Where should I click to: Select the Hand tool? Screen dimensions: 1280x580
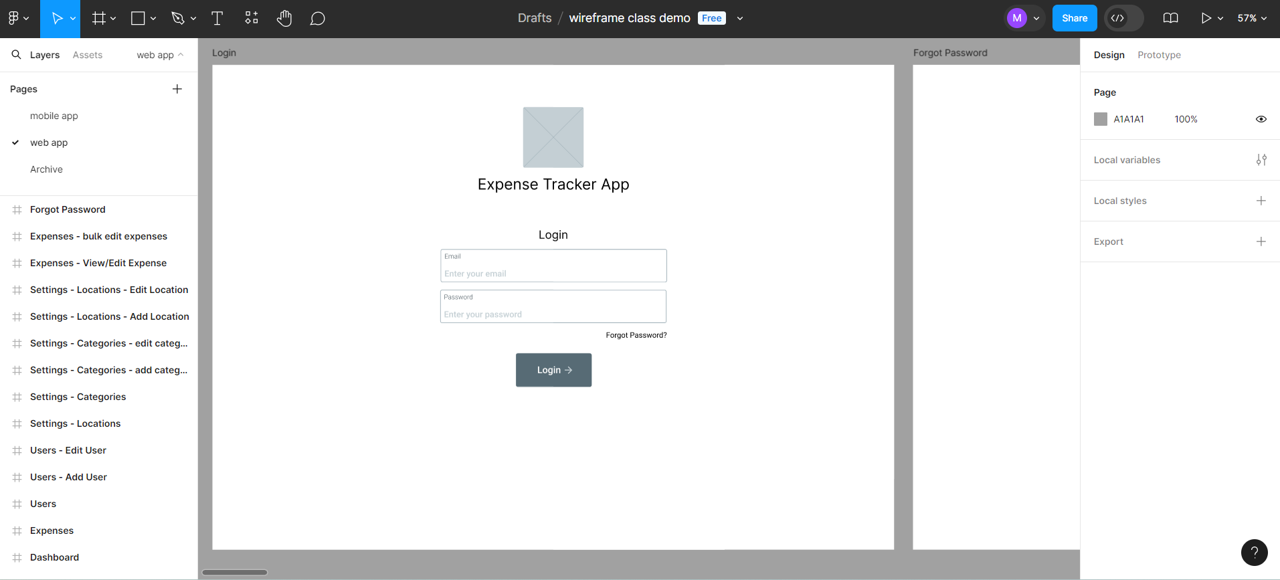pos(284,19)
